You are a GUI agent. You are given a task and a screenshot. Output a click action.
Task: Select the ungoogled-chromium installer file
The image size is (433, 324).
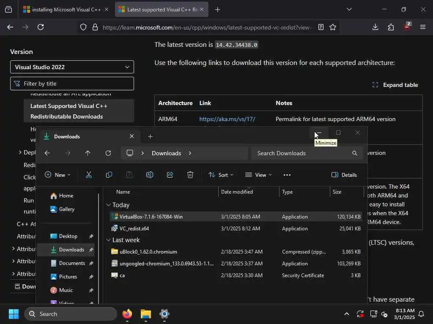pos(236,263)
